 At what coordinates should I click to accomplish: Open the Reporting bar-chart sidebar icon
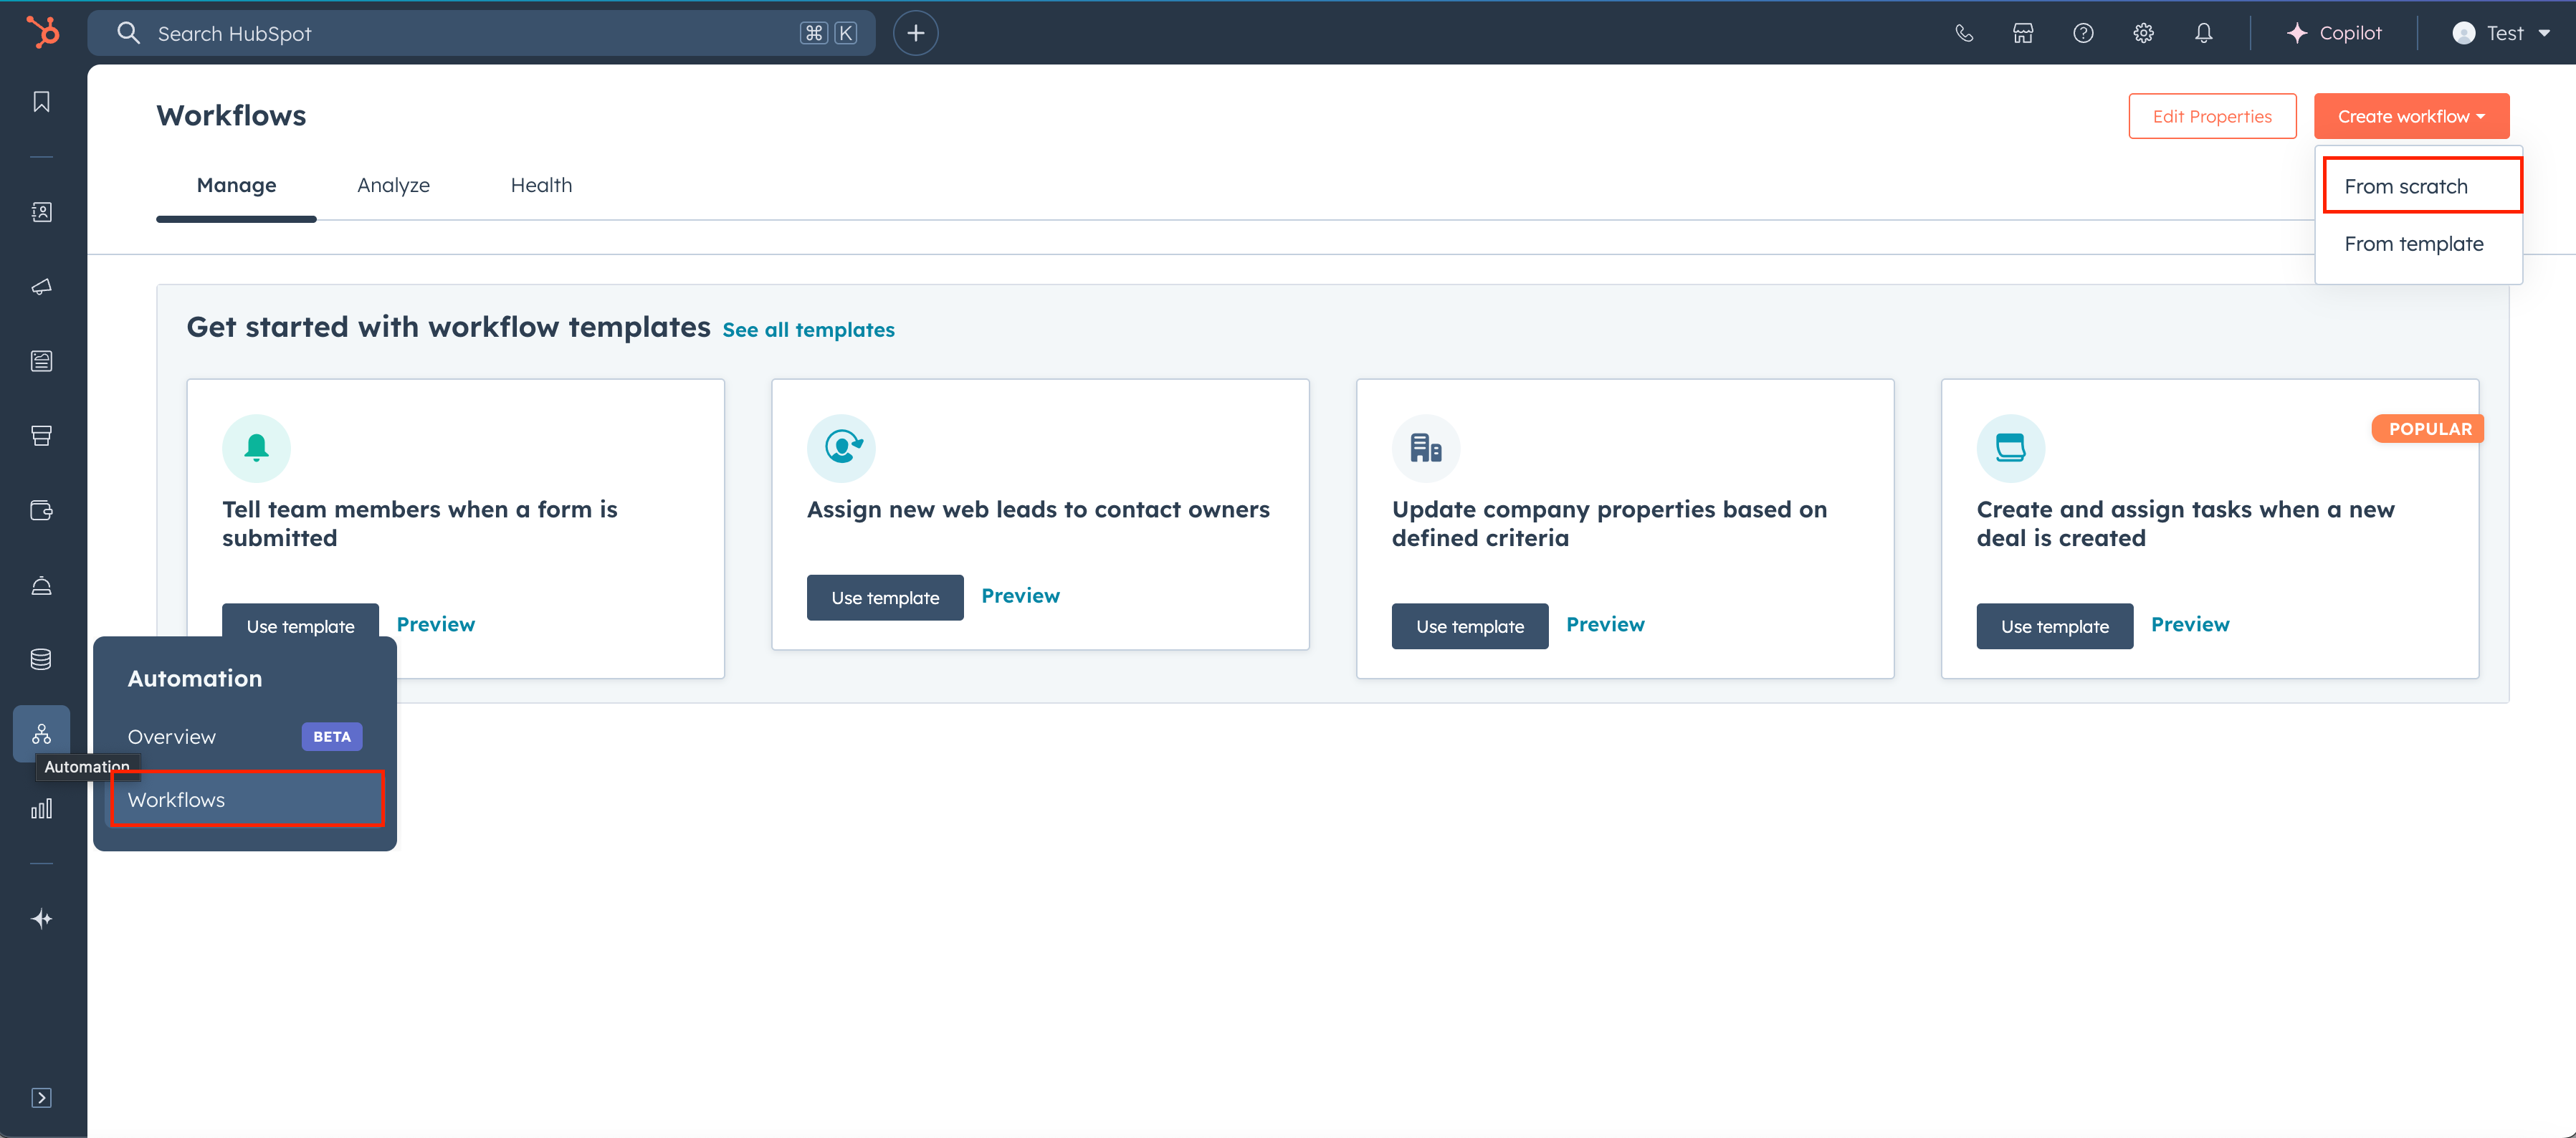click(x=42, y=809)
